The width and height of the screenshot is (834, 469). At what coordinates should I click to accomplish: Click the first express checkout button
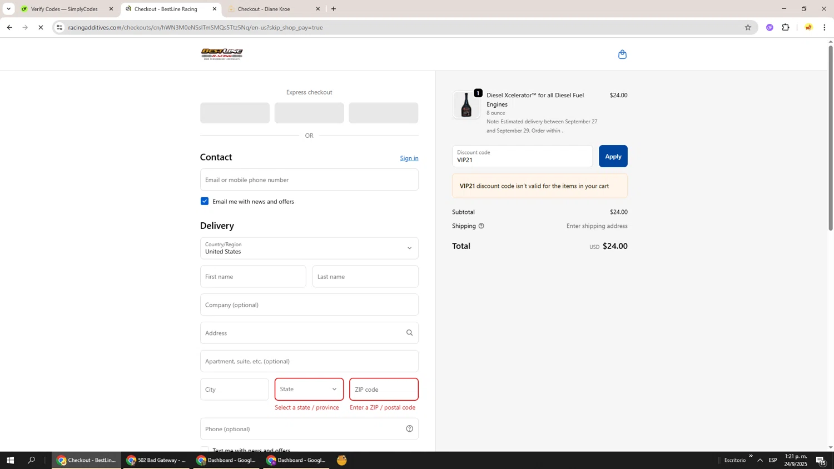pyautogui.click(x=235, y=113)
